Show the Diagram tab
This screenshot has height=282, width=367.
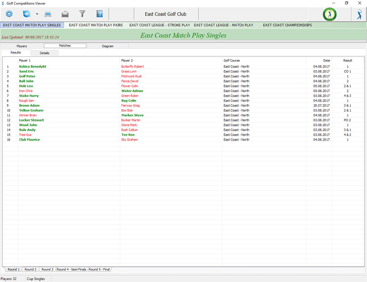pyautogui.click(x=108, y=46)
